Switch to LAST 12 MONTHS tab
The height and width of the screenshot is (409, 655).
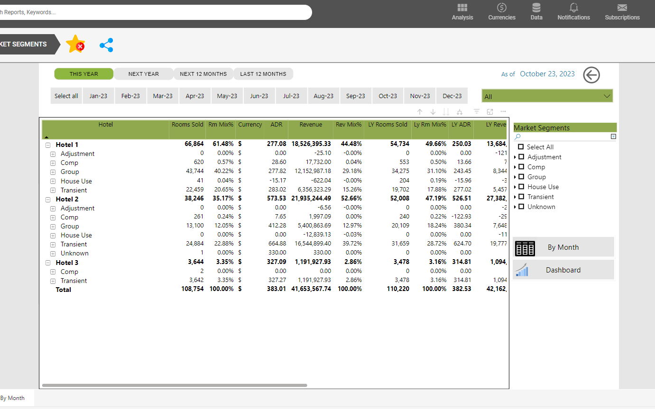point(263,74)
